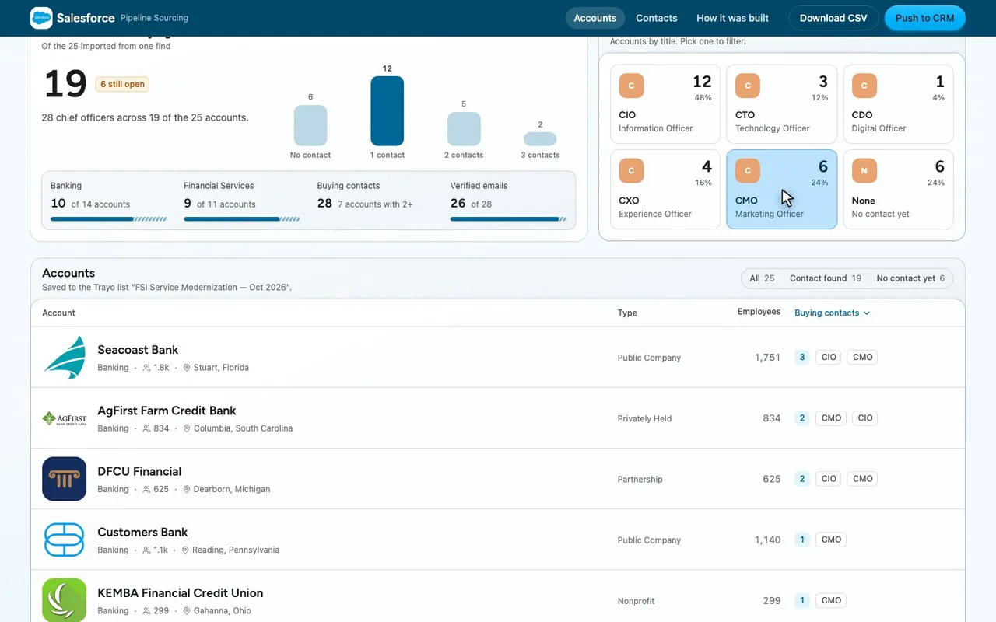The image size is (996, 622).
Task: Open the Seacoast Bank sailboat logo
Action: tap(64, 358)
